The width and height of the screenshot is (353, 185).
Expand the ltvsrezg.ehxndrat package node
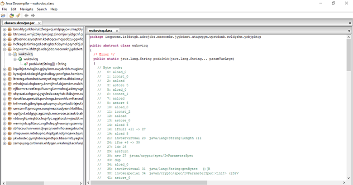4,79
